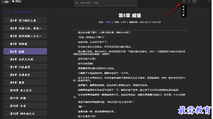This screenshot has height=119, width=213.
Task: Click the circle icon beside 第6章
Action: click(x=6, y=59)
